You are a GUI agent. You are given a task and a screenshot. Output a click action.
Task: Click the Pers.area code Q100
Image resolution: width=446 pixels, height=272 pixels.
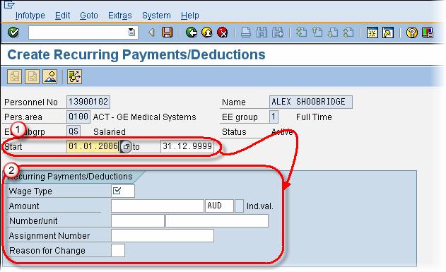78,117
